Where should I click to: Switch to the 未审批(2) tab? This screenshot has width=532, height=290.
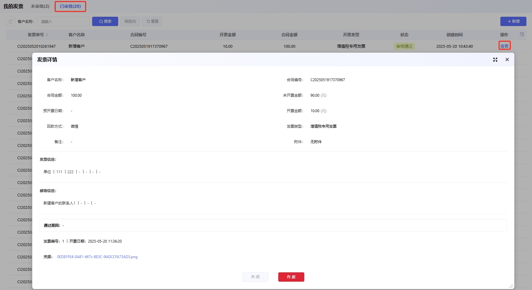pos(40,6)
